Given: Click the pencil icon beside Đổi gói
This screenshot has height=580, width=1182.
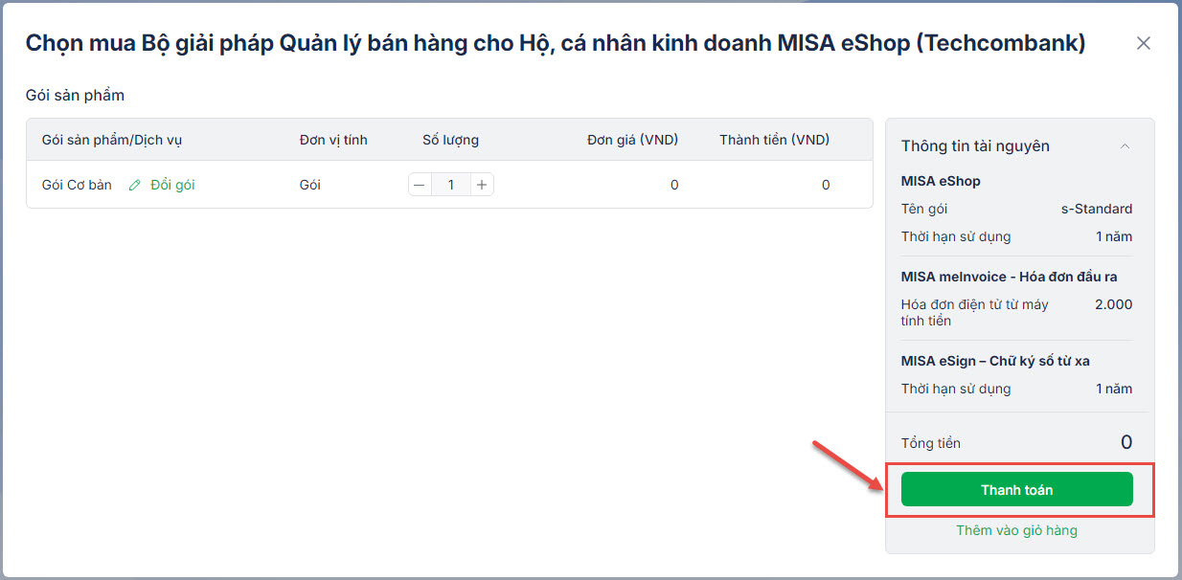Looking at the screenshot, I should click(x=135, y=185).
